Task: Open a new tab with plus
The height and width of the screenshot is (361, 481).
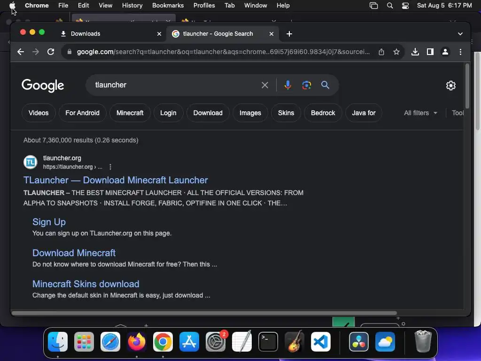Action: [289, 34]
